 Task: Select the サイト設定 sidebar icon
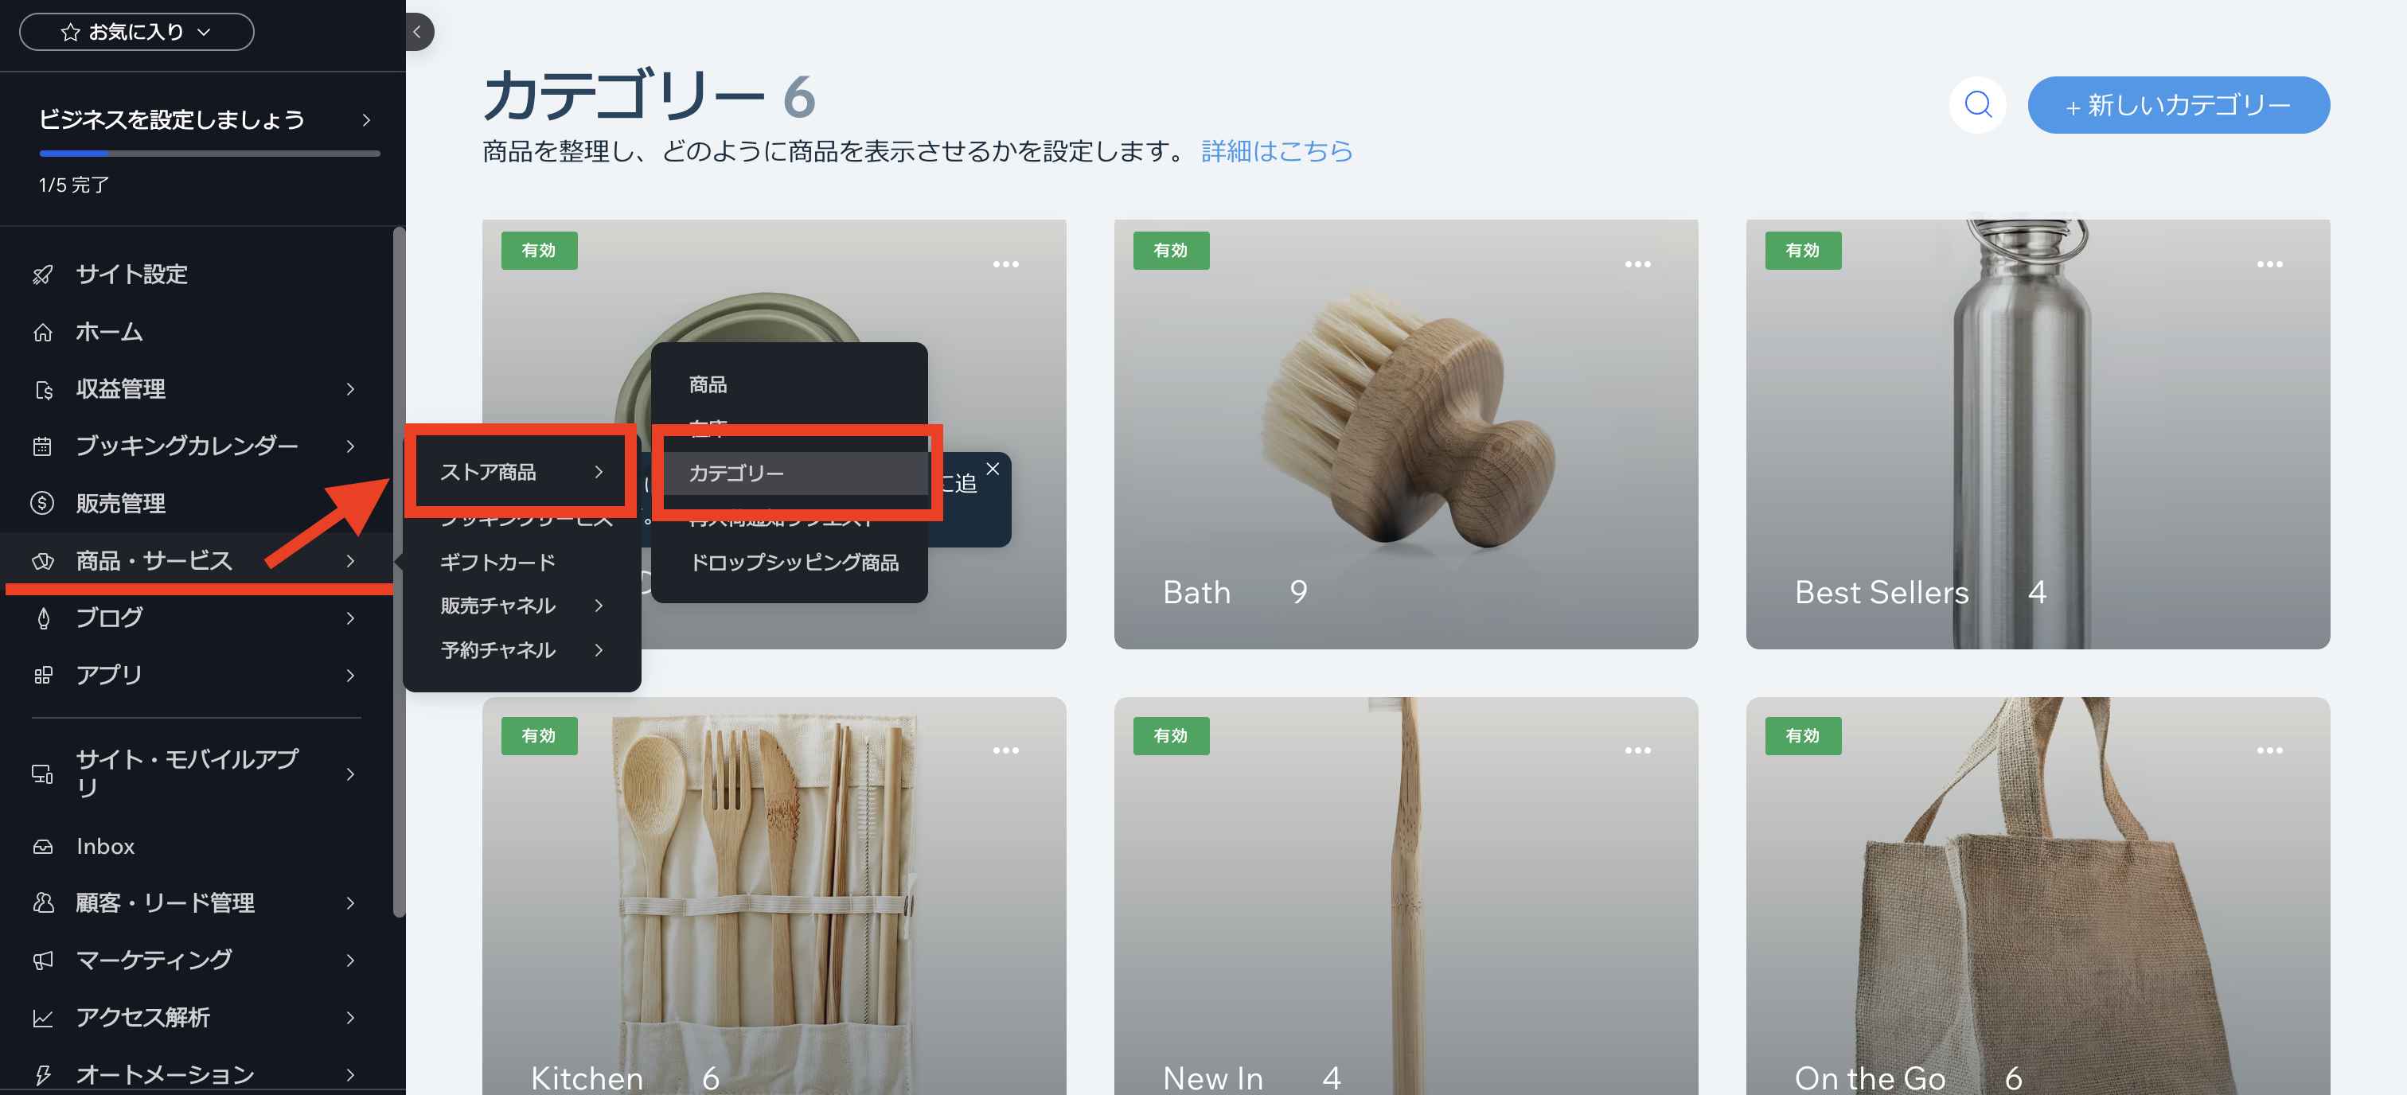(42, 274)
